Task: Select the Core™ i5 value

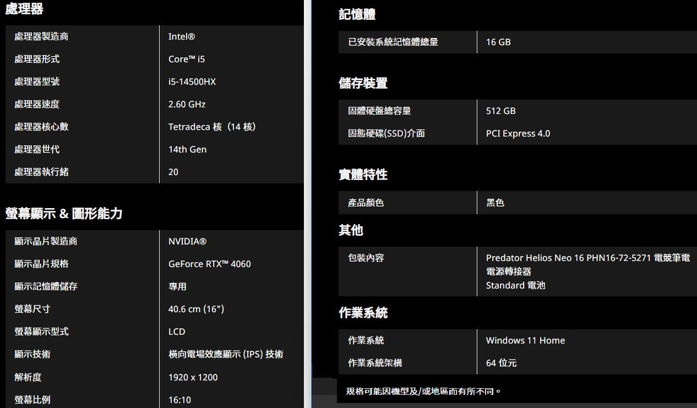Action: coord(187,59)
